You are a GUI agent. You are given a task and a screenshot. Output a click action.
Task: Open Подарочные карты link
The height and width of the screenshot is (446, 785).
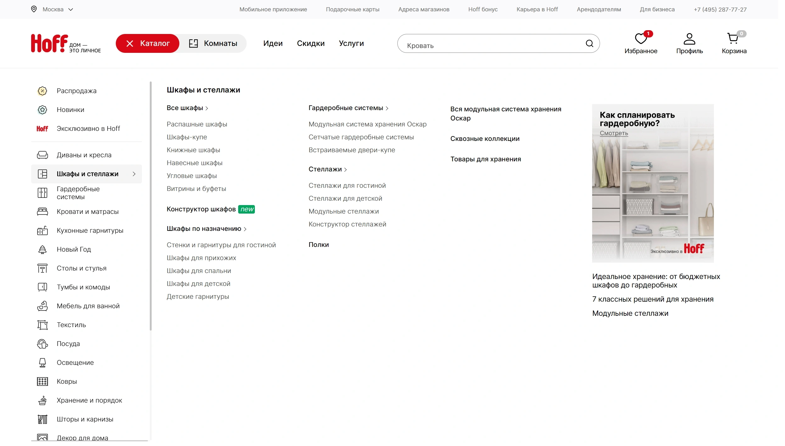point(352,9)
